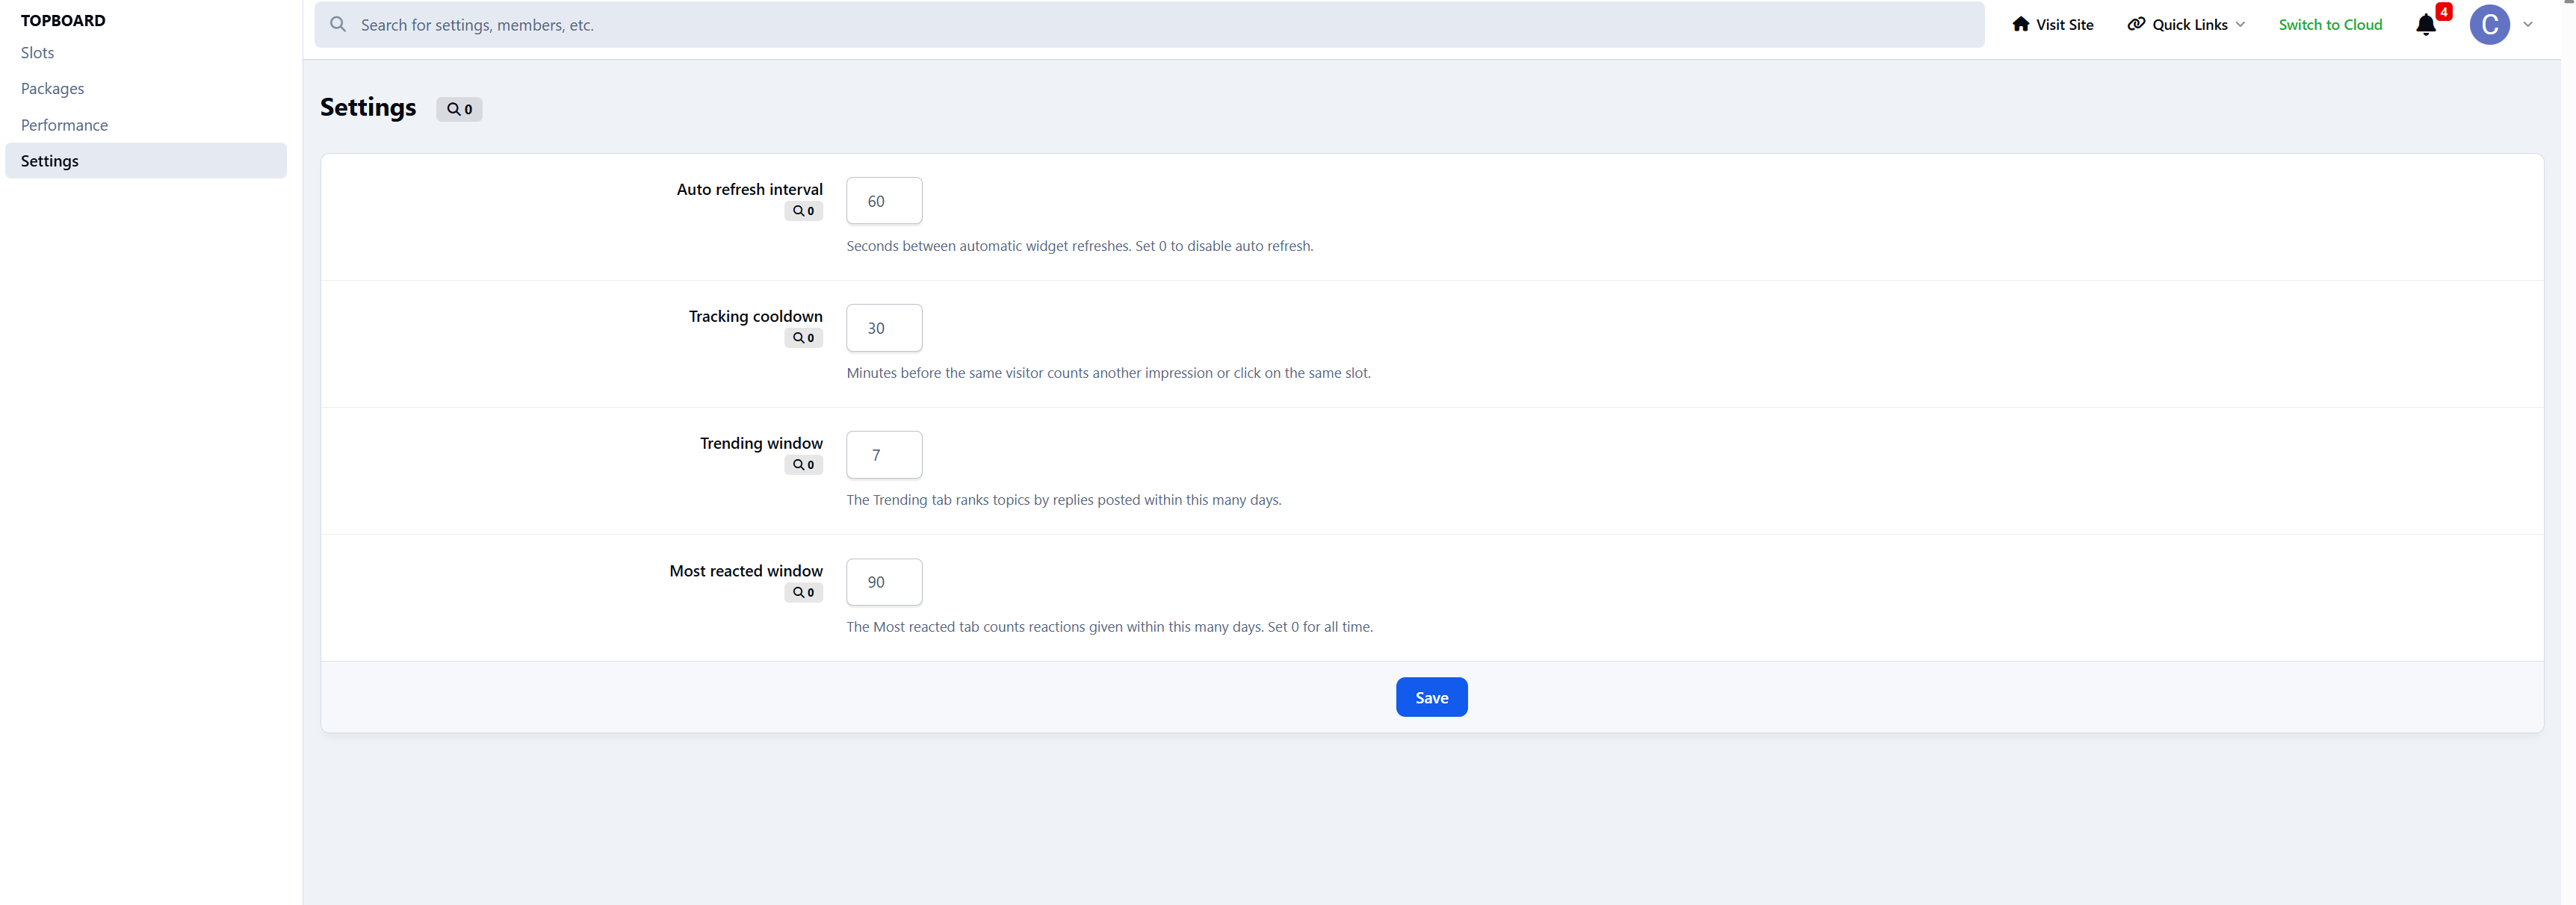This screenshot has height=905, width=2576.
Task: Open the Slots sidebar page
Action: click(x=146, y=53)
